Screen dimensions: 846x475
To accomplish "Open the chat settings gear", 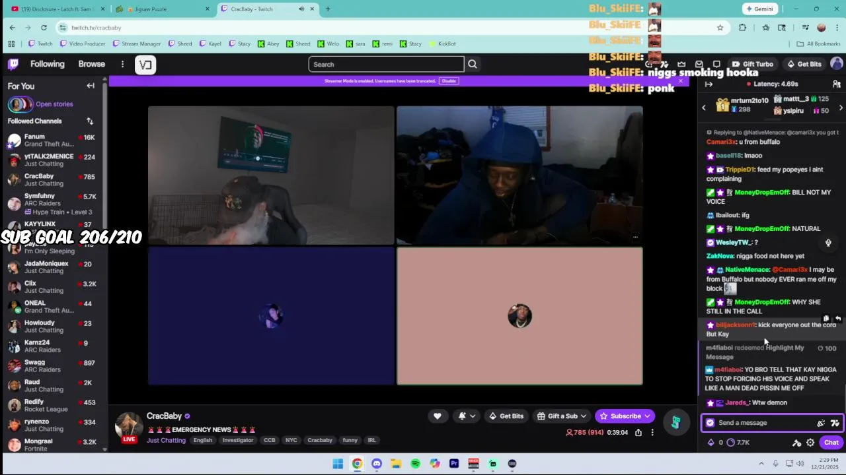I will click(x=810, y=443).
